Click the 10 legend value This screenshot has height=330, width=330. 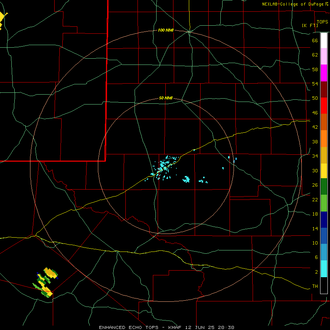point(315,243)
